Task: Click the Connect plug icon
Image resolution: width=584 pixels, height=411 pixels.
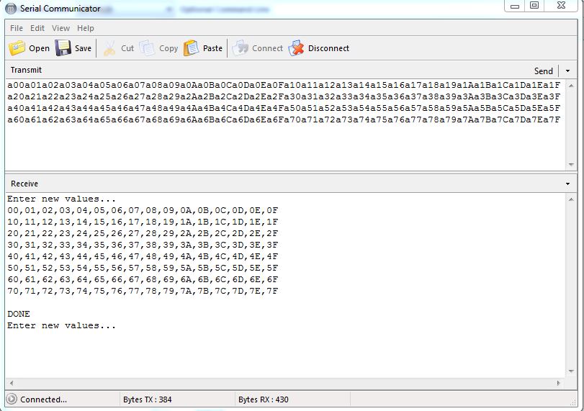Action: [x=241, y=48]
